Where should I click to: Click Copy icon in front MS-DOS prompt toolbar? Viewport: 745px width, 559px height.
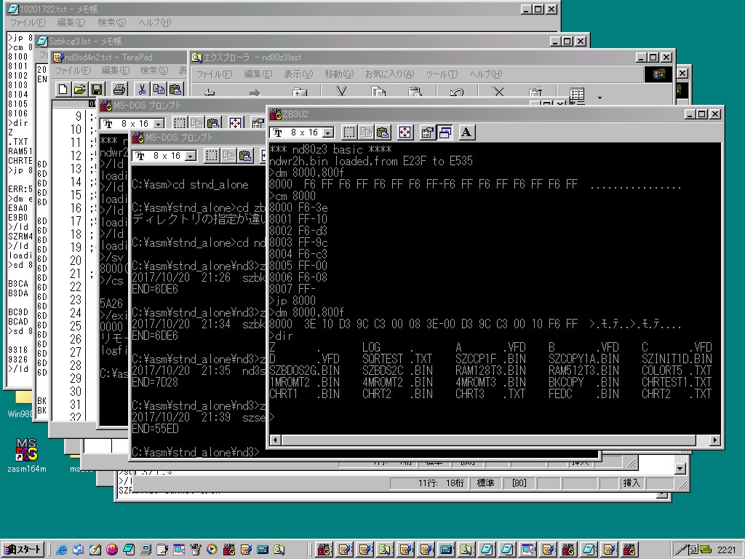pyautogui.click(x=229, y=156)
